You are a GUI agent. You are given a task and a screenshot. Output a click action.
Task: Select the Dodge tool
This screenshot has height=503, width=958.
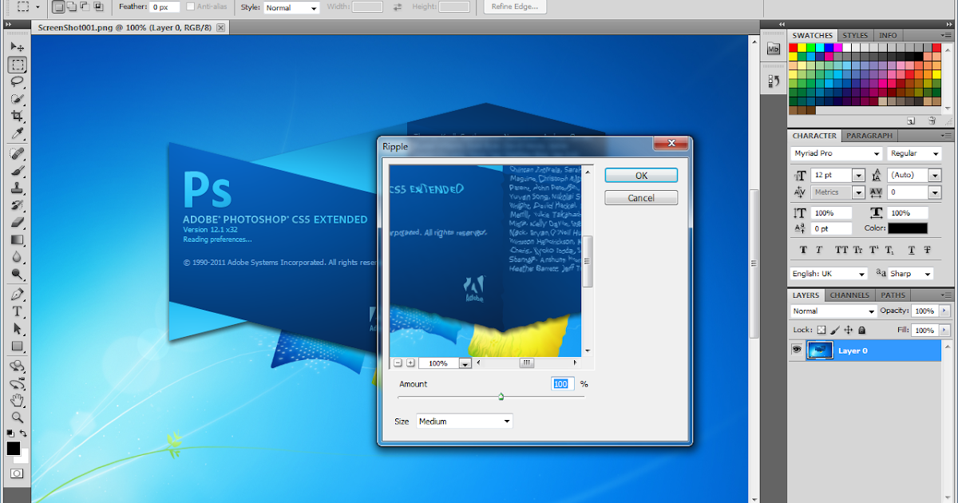click(x=17, y=274)
